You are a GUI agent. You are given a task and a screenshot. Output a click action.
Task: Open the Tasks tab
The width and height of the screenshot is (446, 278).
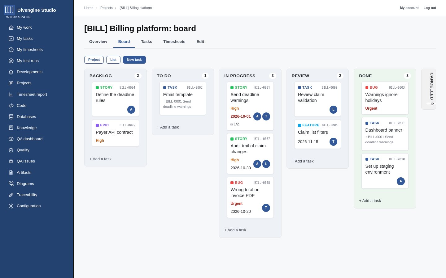pos(146,42)
